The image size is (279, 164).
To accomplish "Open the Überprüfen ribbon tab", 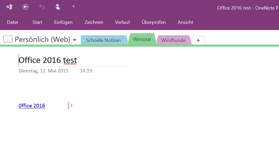I will (x=153, y=22).
